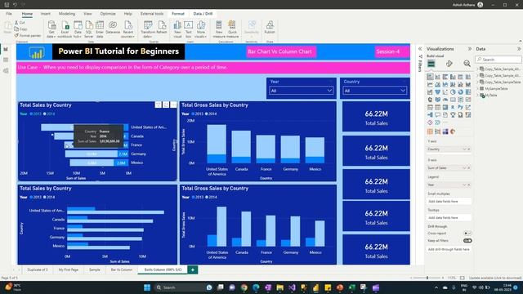Open the Data / Drill ribbon tab

point(203,14)
